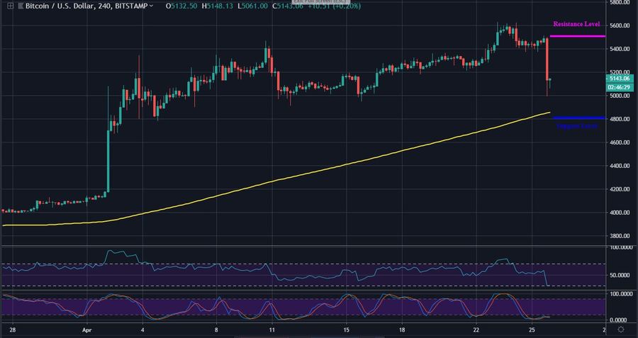
Task: Click the chart settings gear icon
Action: (x=621, y=329)
